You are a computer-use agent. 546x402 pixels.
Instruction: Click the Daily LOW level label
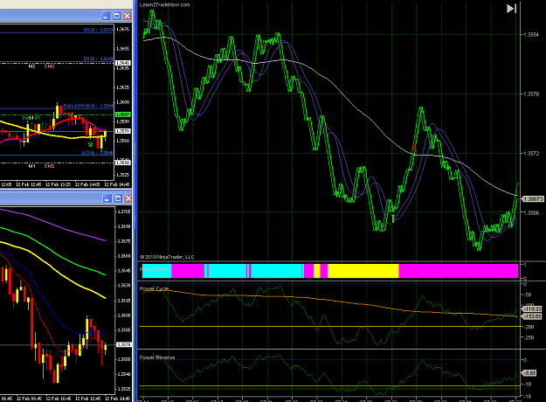click(88, 106)
